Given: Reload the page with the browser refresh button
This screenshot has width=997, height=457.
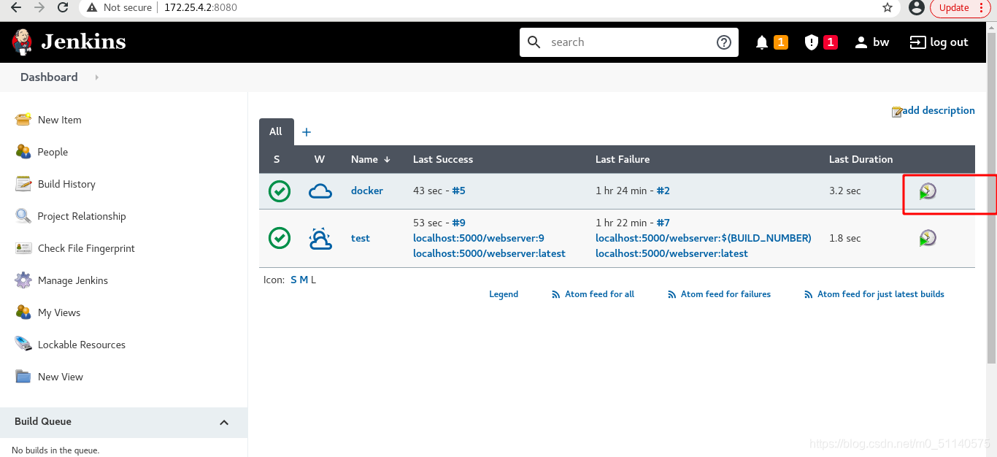Looking at the screenshot, I should (63, 7).
